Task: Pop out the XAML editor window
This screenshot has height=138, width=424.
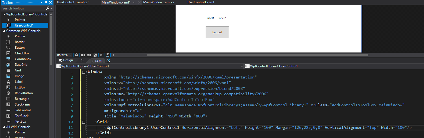Action: [108, 61]
